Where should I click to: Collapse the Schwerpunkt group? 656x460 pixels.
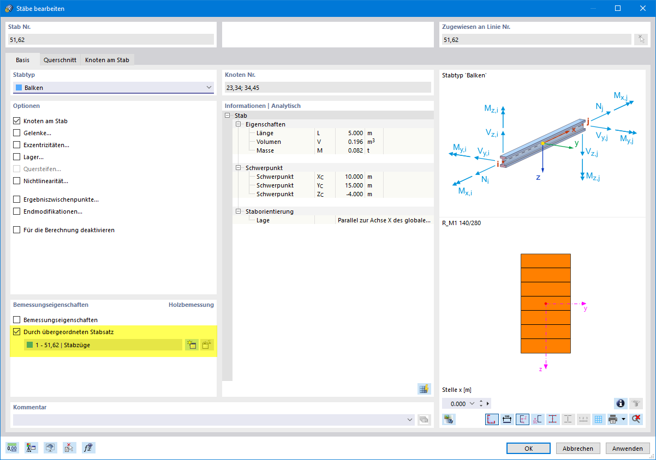point(238,168)
